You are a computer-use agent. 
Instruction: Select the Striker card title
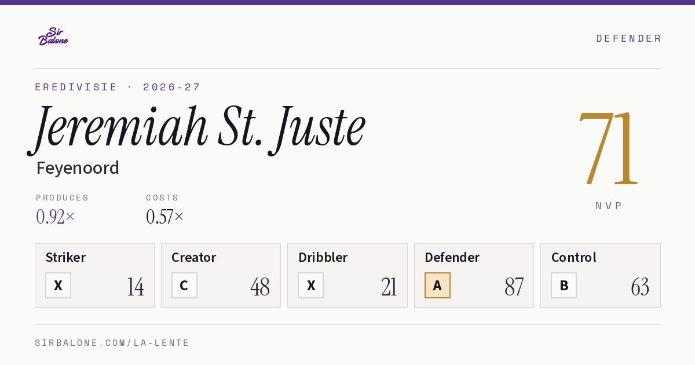tap(65, 257)
